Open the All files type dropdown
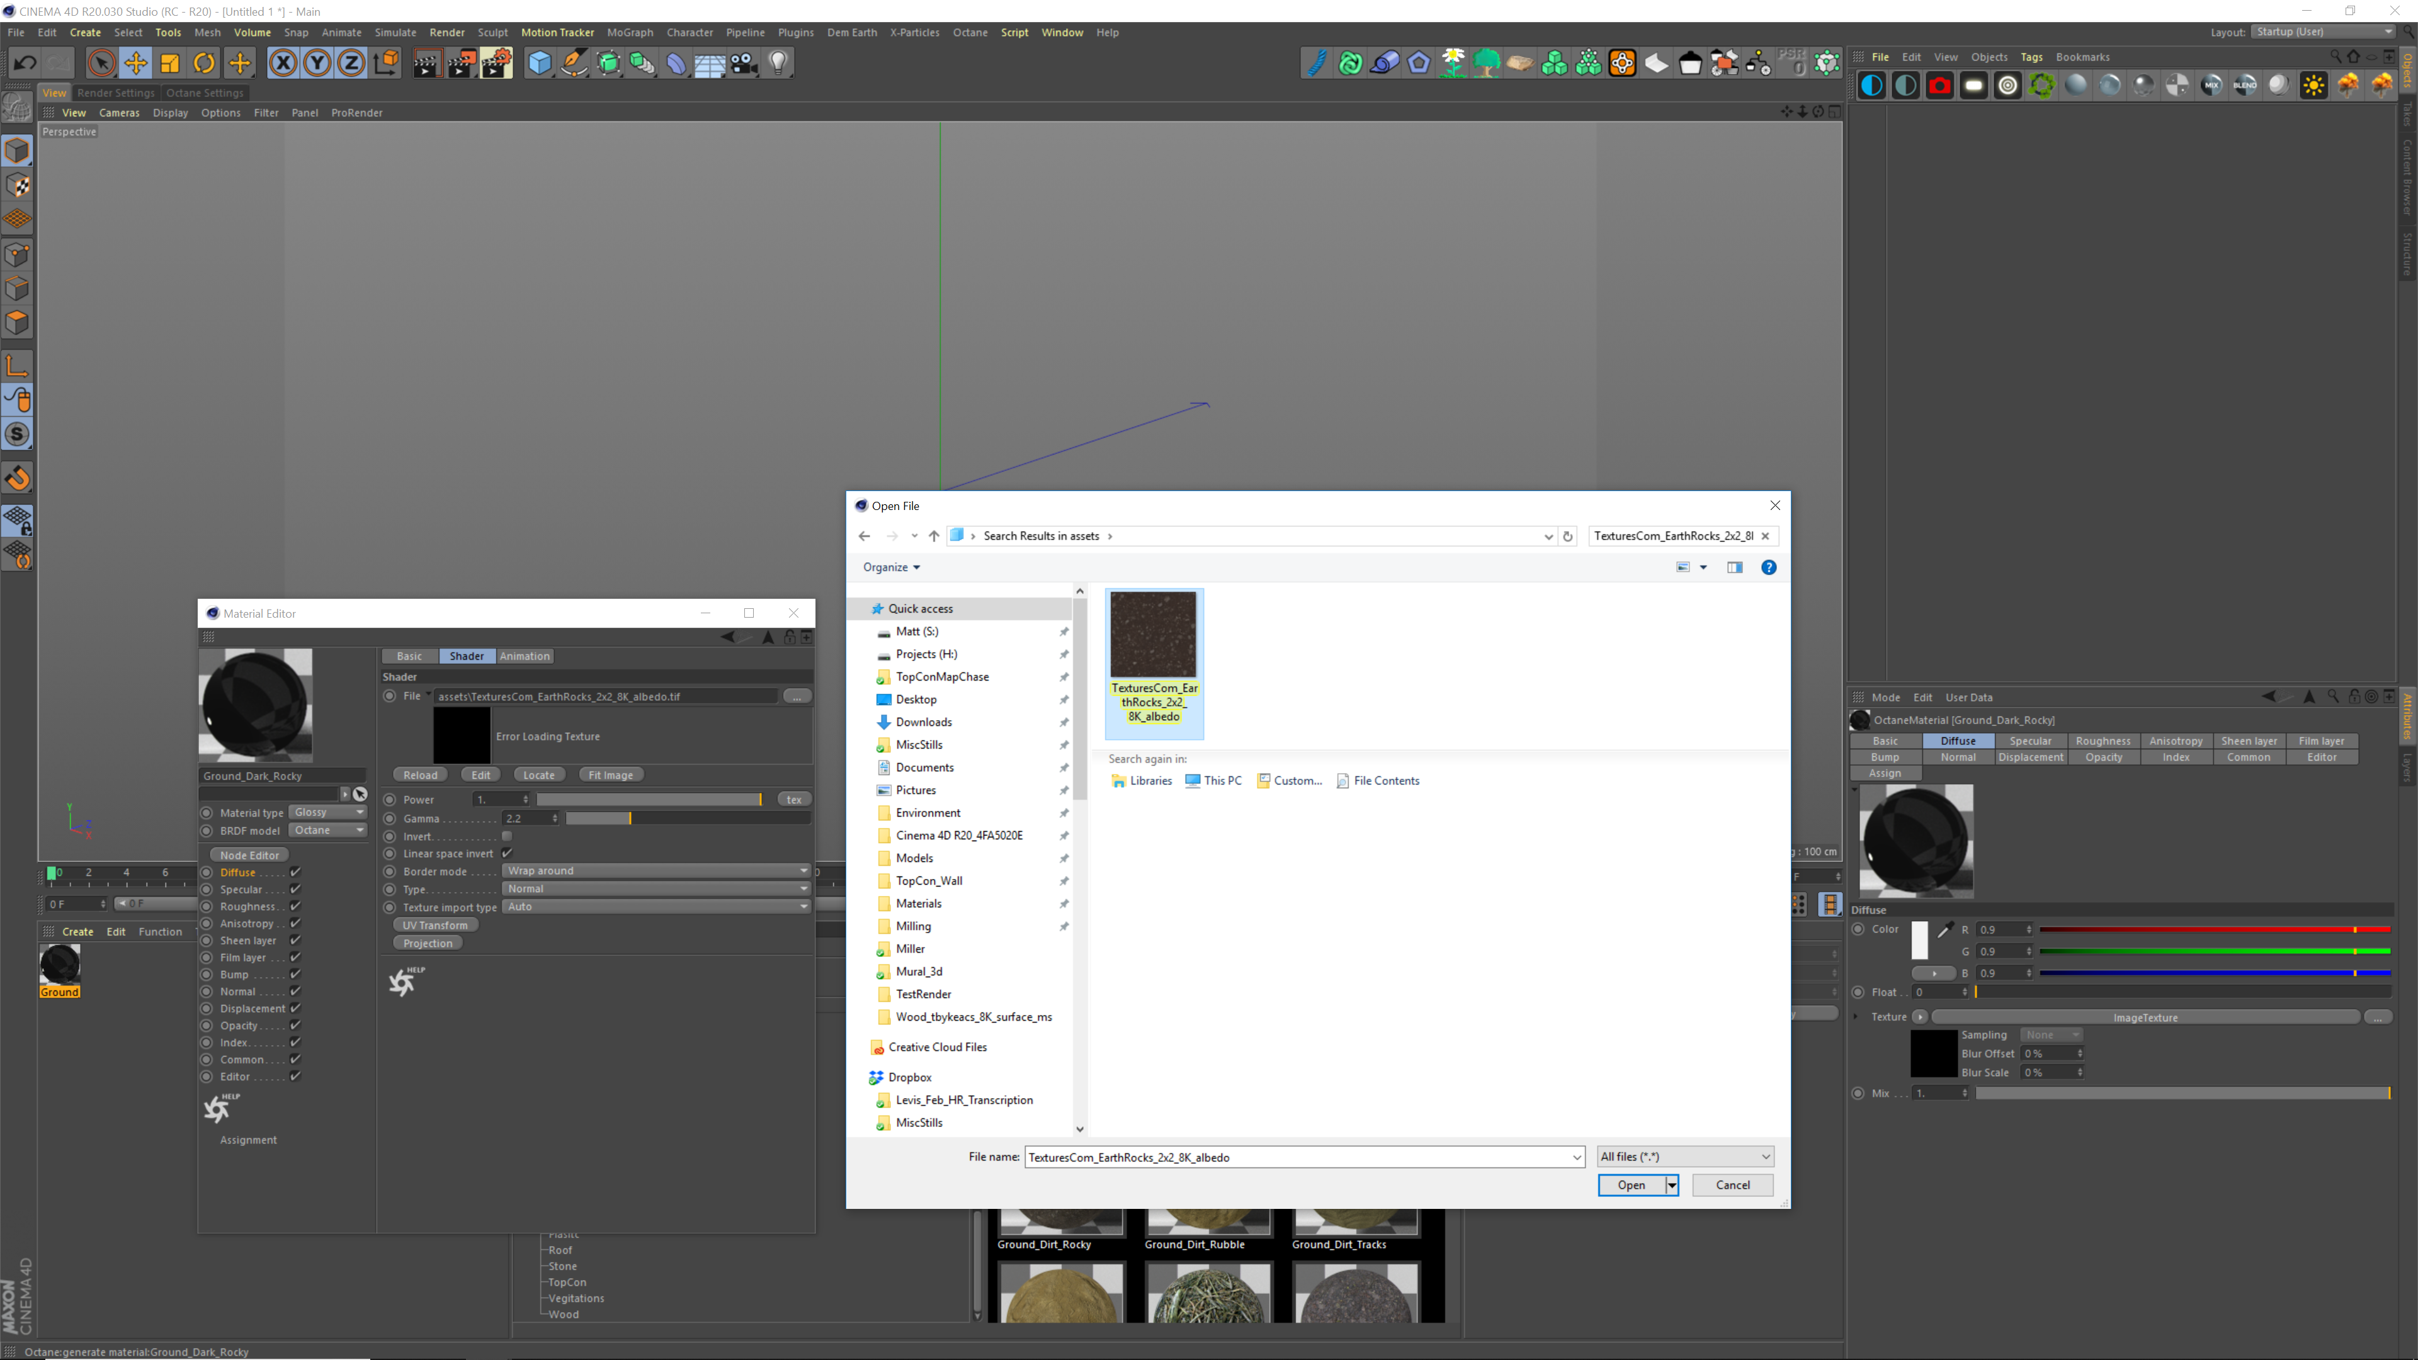 click(x=1685, y=1157)
